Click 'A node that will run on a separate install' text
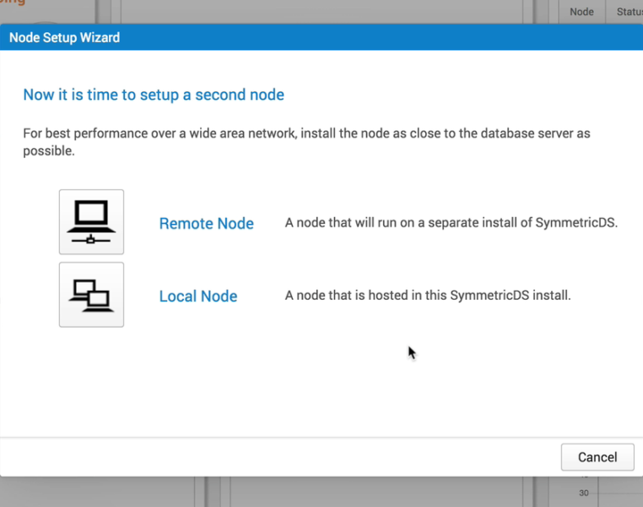The image size is (643, 507). click(451, 222)
